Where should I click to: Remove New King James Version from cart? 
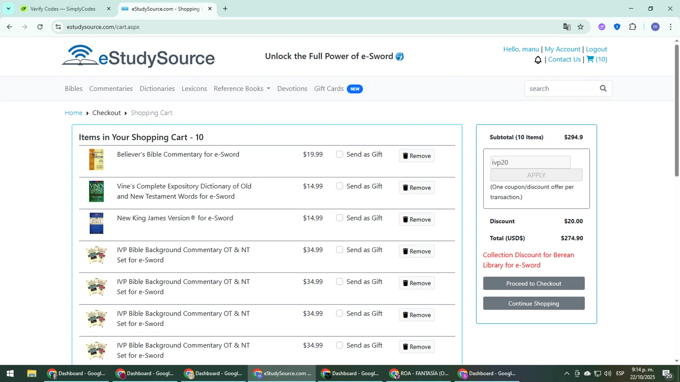(417, 219)
